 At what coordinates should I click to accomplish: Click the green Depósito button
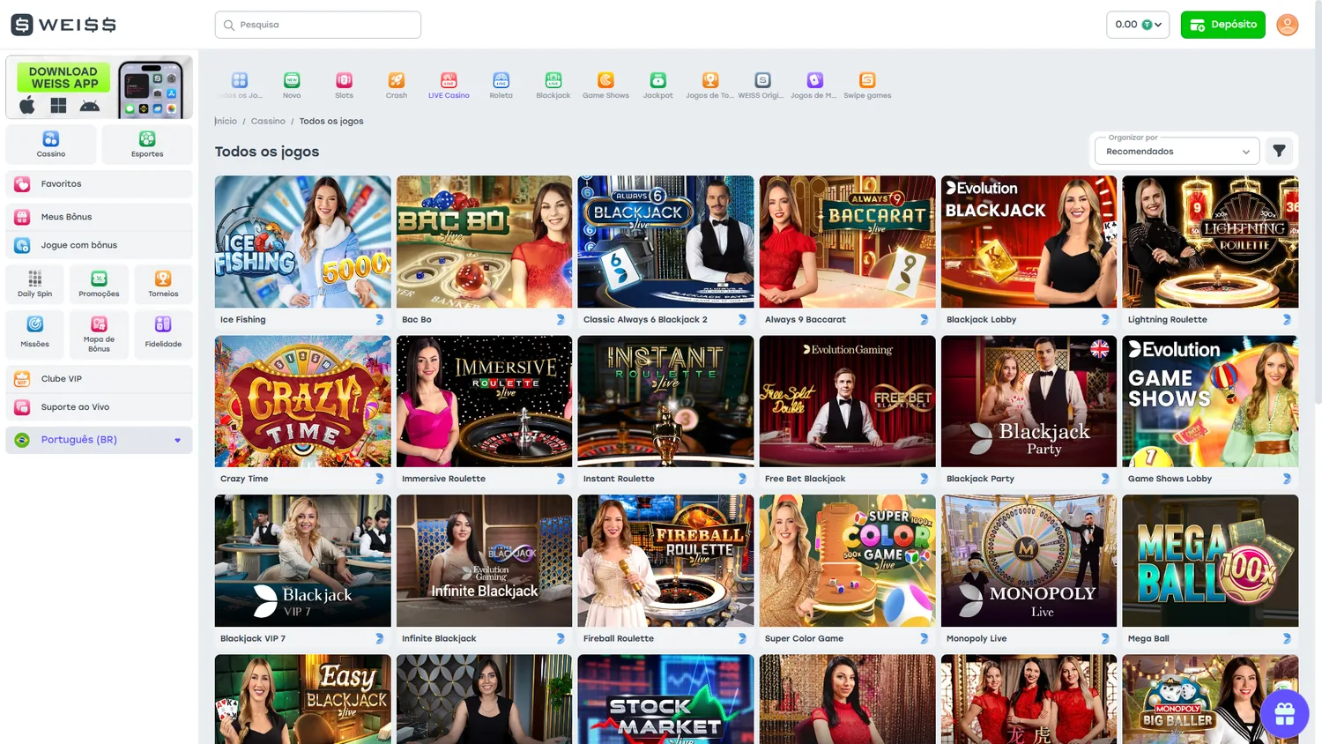pyautogui.click(x=1222, y=25)
